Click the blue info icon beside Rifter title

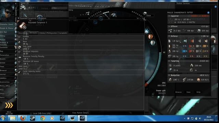click(x=208, y=13)
